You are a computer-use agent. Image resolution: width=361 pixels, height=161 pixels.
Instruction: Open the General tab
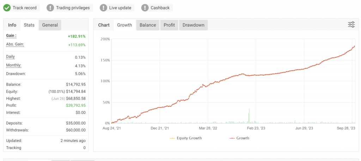coord(50,25)
